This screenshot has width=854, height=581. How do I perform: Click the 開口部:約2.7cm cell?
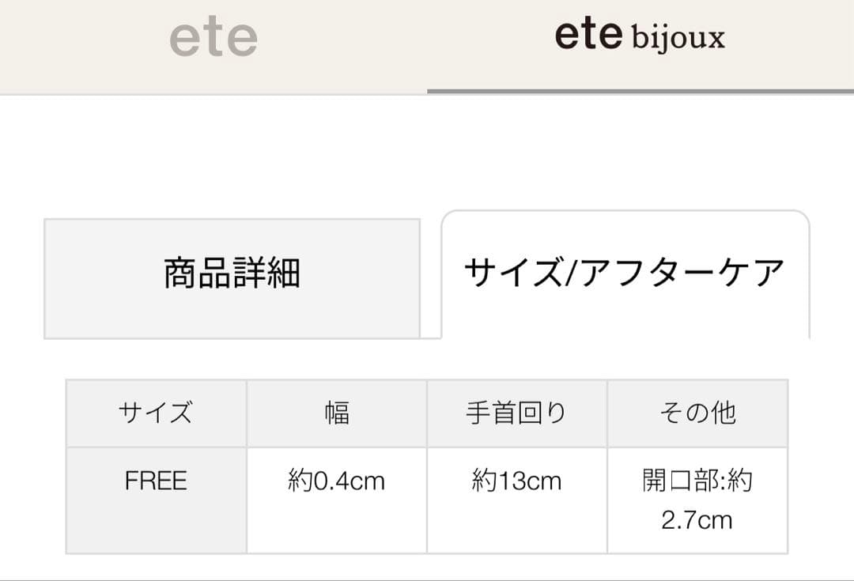697,500
